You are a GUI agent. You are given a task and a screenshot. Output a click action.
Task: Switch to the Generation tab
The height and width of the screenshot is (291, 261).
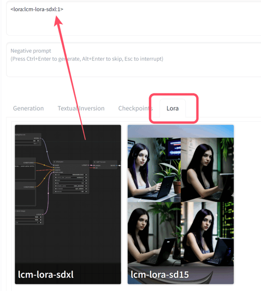click(28, 108)
